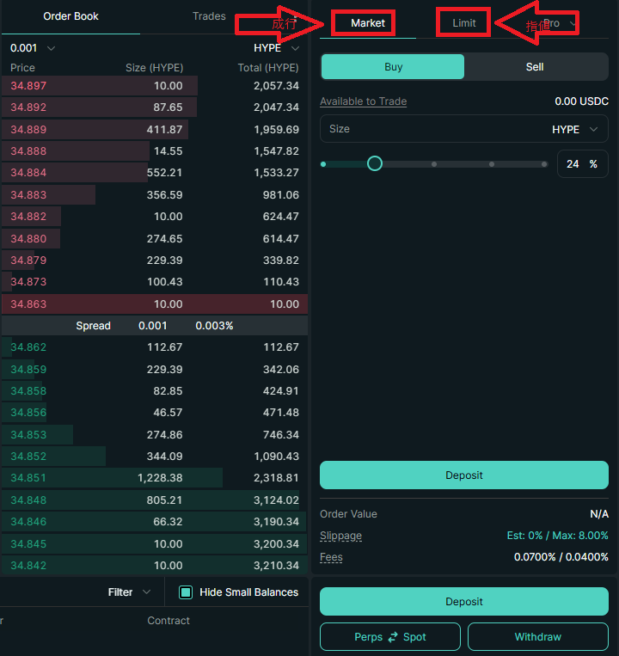Select bid price 34.856
This screenshot has width=619, height=656.
(x=28, y=413)
